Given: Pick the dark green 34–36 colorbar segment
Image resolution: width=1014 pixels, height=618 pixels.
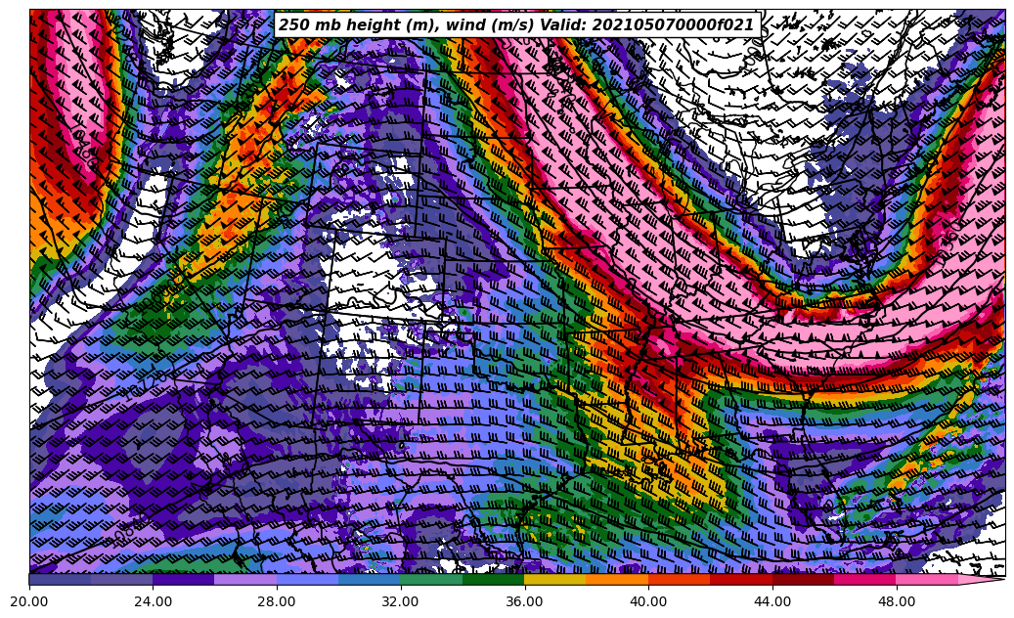Looking at the screenshot, I should [494, 579].
